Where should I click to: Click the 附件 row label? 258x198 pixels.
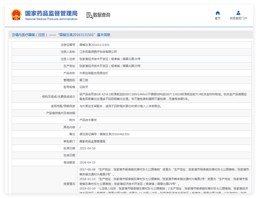click(72, 120)
